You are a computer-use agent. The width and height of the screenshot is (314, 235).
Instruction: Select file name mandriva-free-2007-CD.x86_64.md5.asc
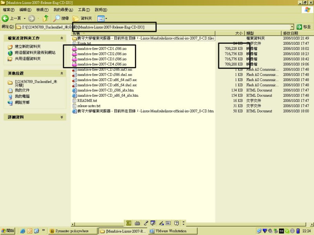[107, 80]
